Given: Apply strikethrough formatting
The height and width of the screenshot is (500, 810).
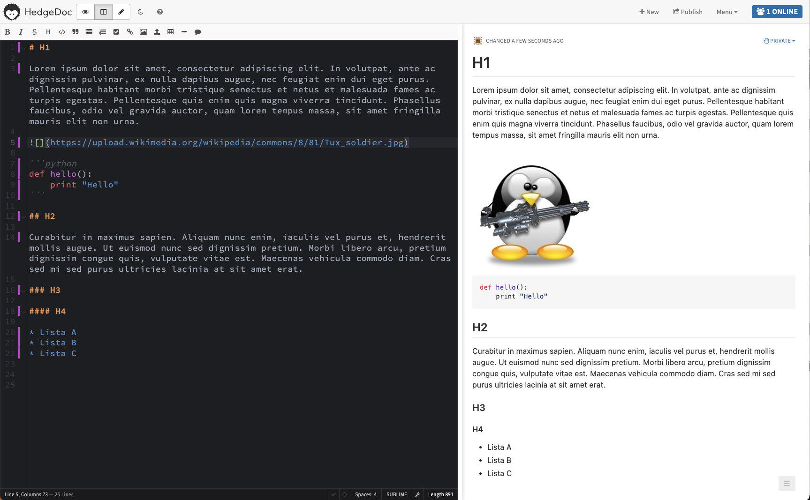Looking at the screenshot, I should pyautogui.click(x=34, y=32).
